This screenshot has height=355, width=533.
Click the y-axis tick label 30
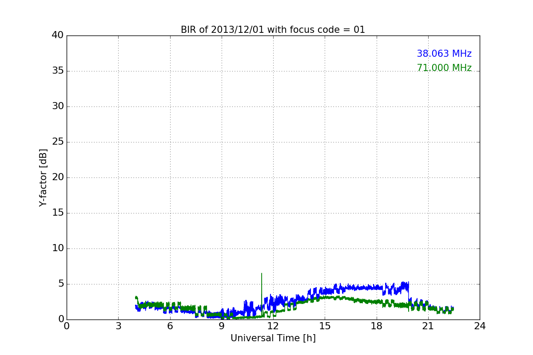58,106
